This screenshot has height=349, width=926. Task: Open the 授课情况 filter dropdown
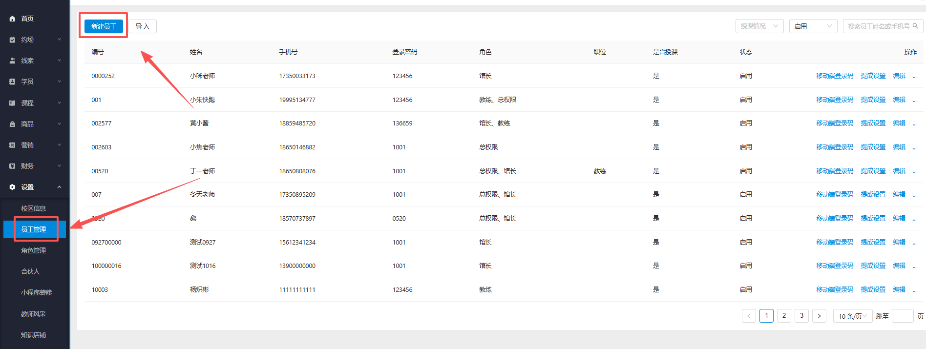(759, 26)
